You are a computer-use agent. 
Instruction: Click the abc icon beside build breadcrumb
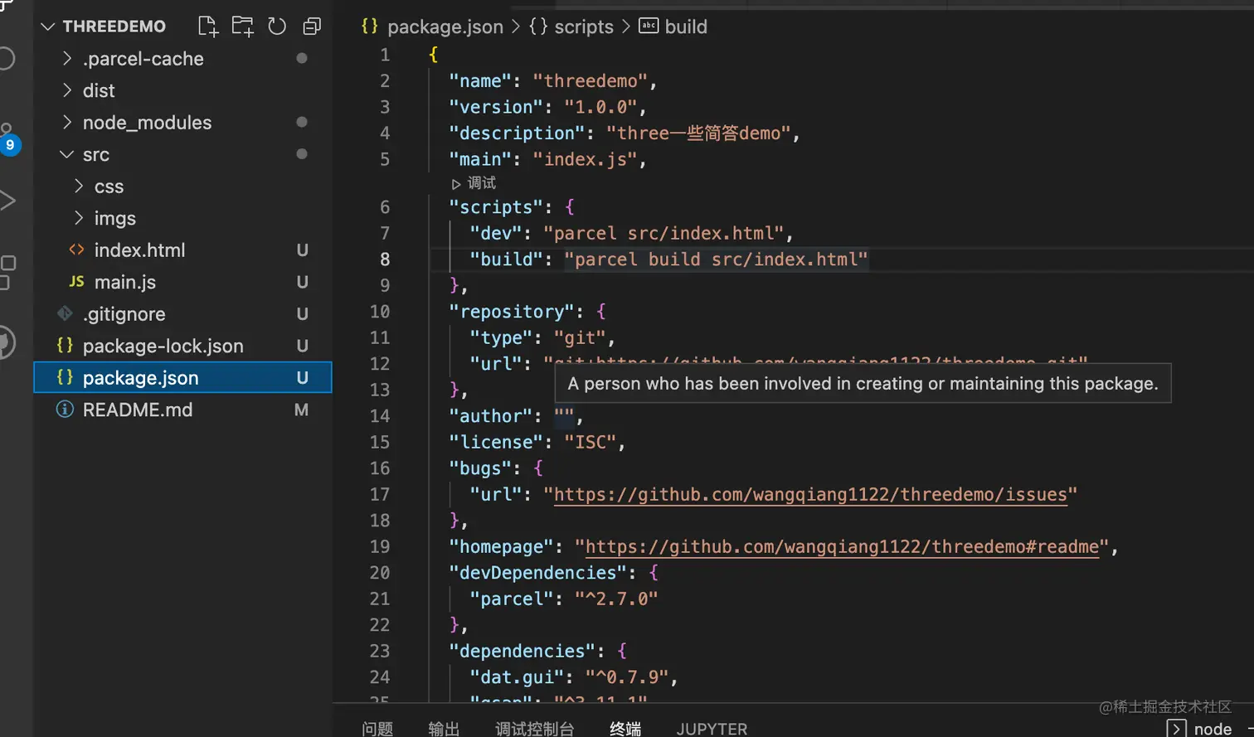coord(649,26)
